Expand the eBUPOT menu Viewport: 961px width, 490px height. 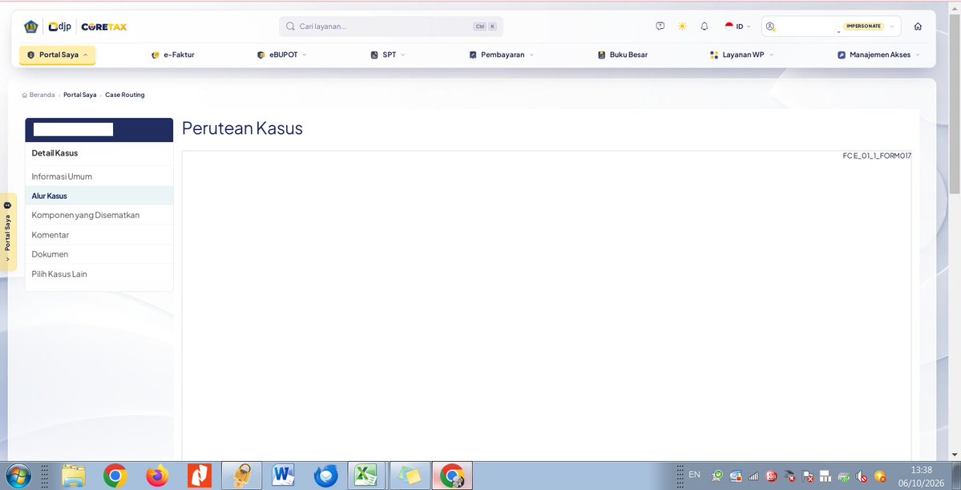pos(281,55)
